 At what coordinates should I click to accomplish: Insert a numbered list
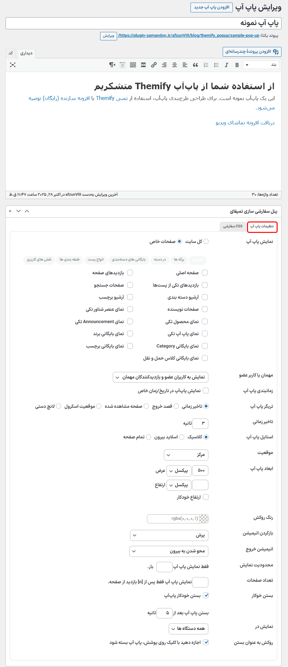click(206, 65)
